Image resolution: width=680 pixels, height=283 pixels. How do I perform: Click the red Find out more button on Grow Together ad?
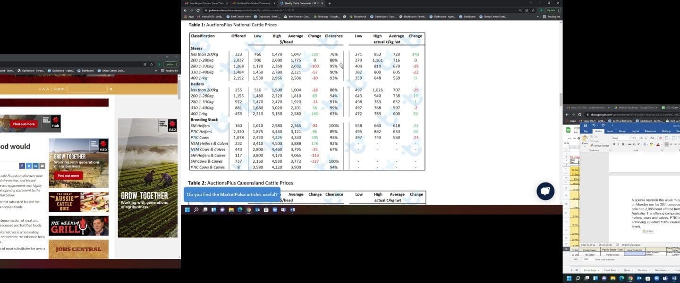[68, 175]
